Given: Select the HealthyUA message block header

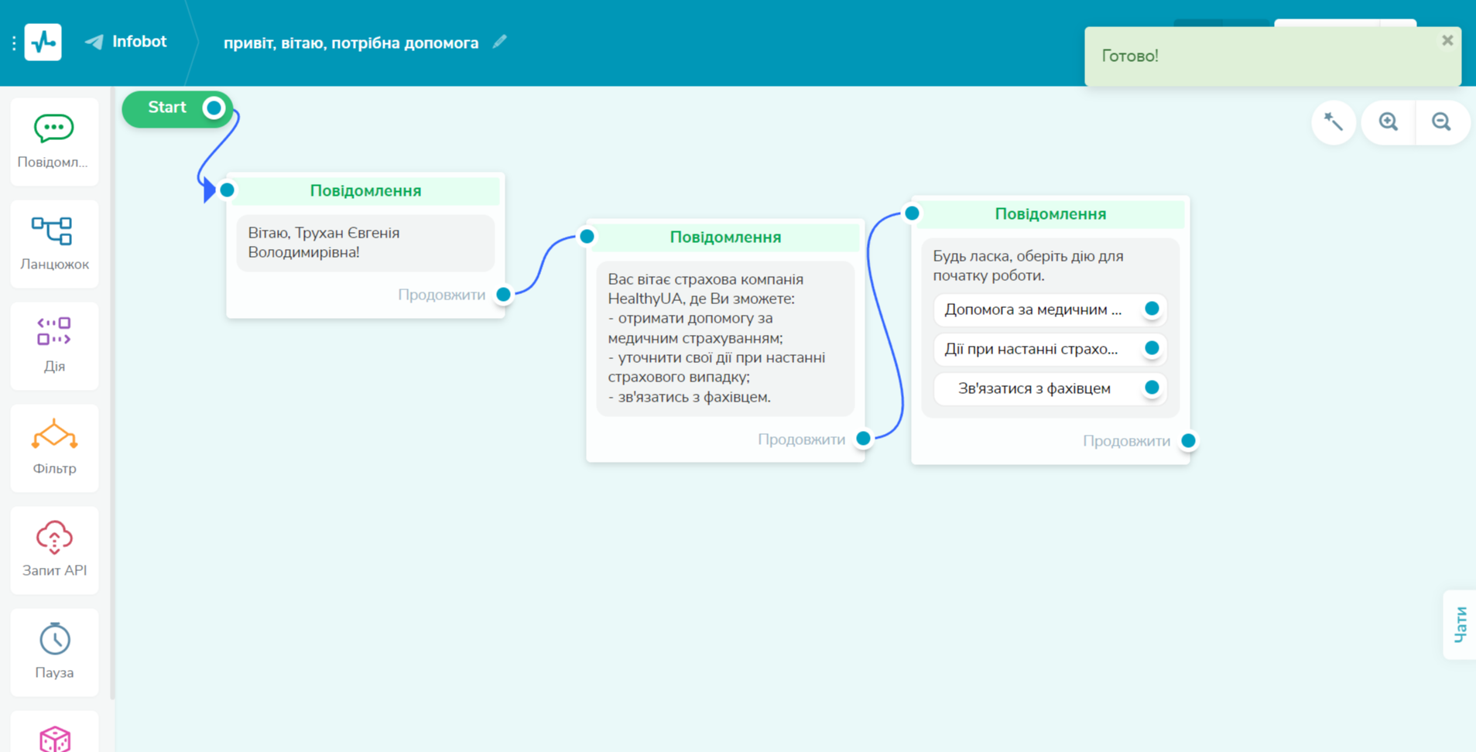Looking at the screenshot, I should [725, 237].
